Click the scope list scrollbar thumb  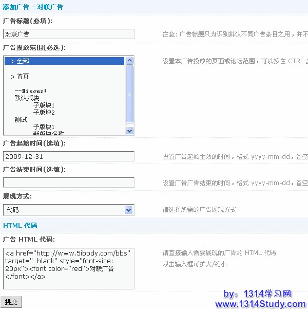[129, 94]
